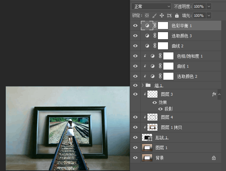This screenshot has height=171, width=226.
Task: Select layer mask of 选取颜色 2
Action: pyautogui.click(x=168, y=76)
